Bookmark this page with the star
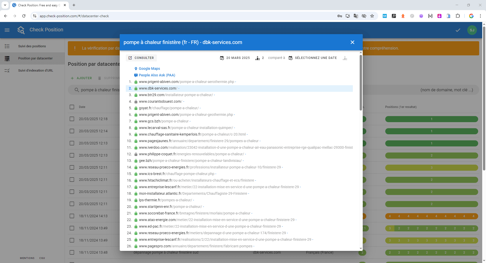 point(372,16)
